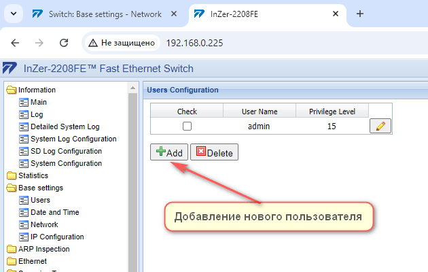Image resolution: width=428 pixels, height=272 pixels.
Task: Open the IP Configuration page
Action: click(x=57, y=237)
